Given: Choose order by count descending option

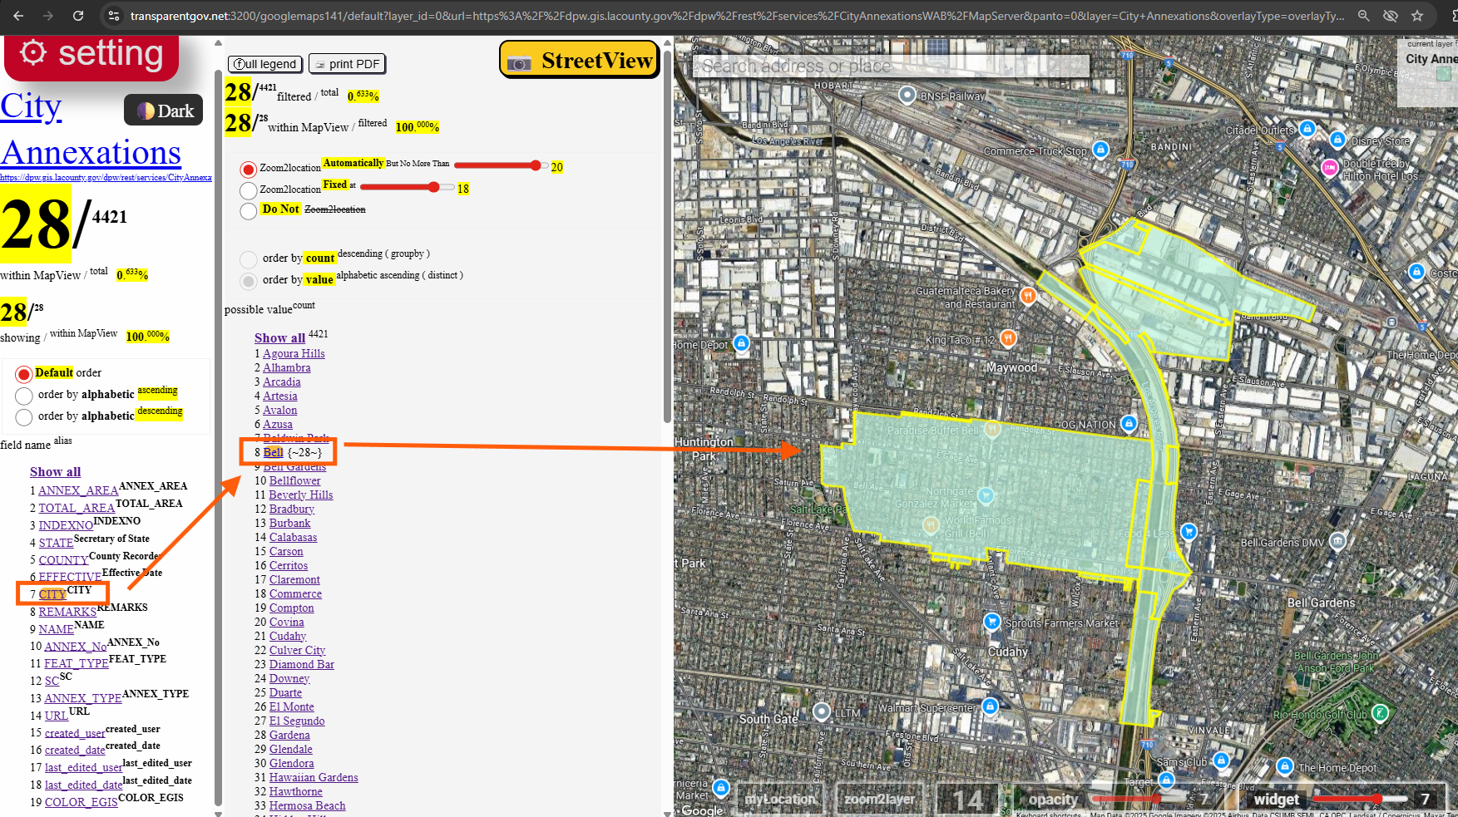Looking at the screenshot, I should point(248,259).
